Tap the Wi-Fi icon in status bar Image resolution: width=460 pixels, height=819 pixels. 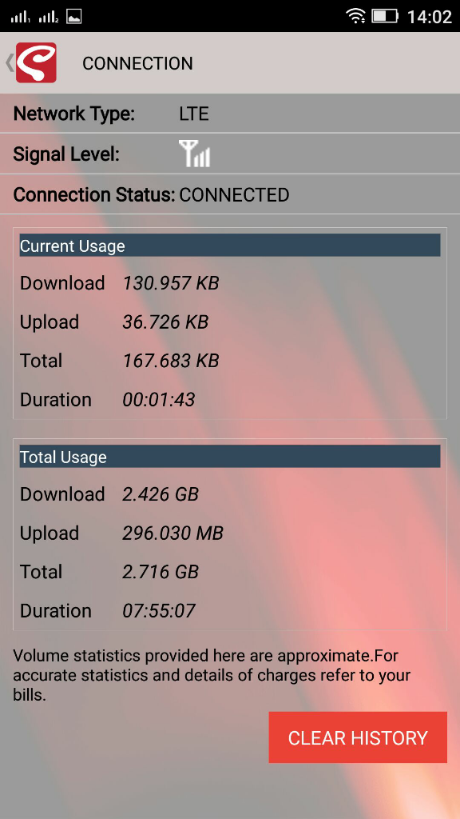click(x=355, y=16)
